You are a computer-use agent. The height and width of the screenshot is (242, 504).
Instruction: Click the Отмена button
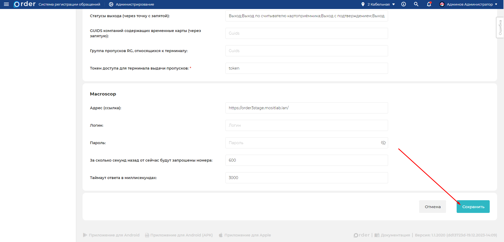pyautogui.click(x=433, y=207)
